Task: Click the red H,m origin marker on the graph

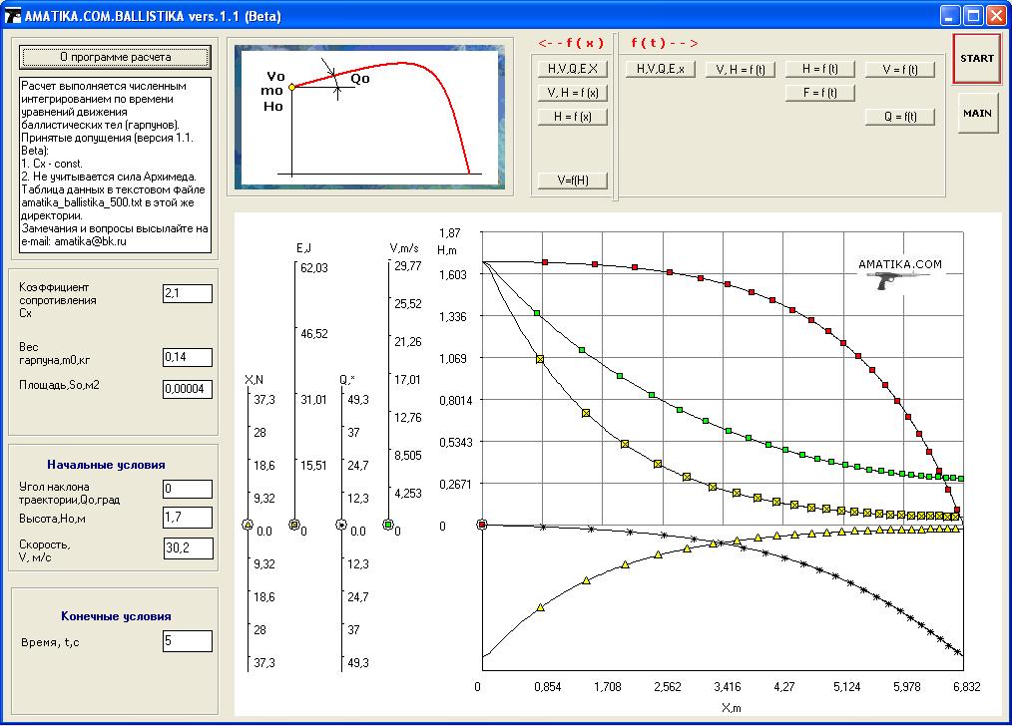Action: [x=482, y=525]
